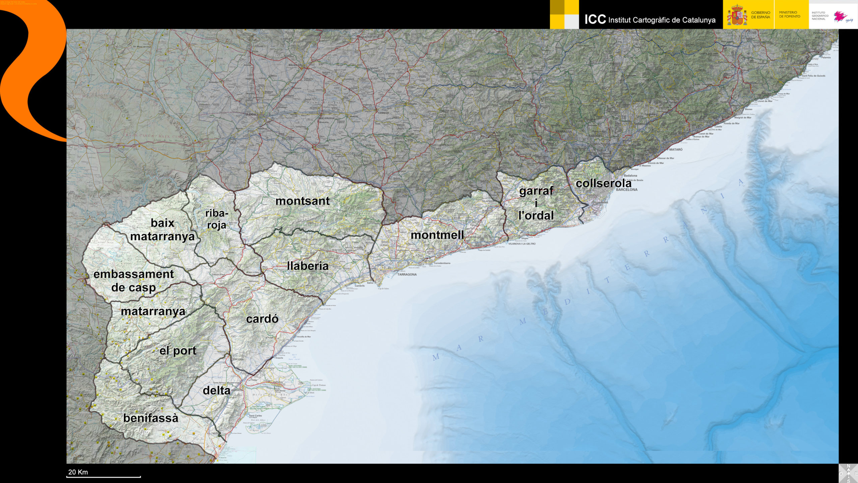Click the el port region label
Image resolution: width=858 pixels, height=483 pixels.
pos(178,351)
